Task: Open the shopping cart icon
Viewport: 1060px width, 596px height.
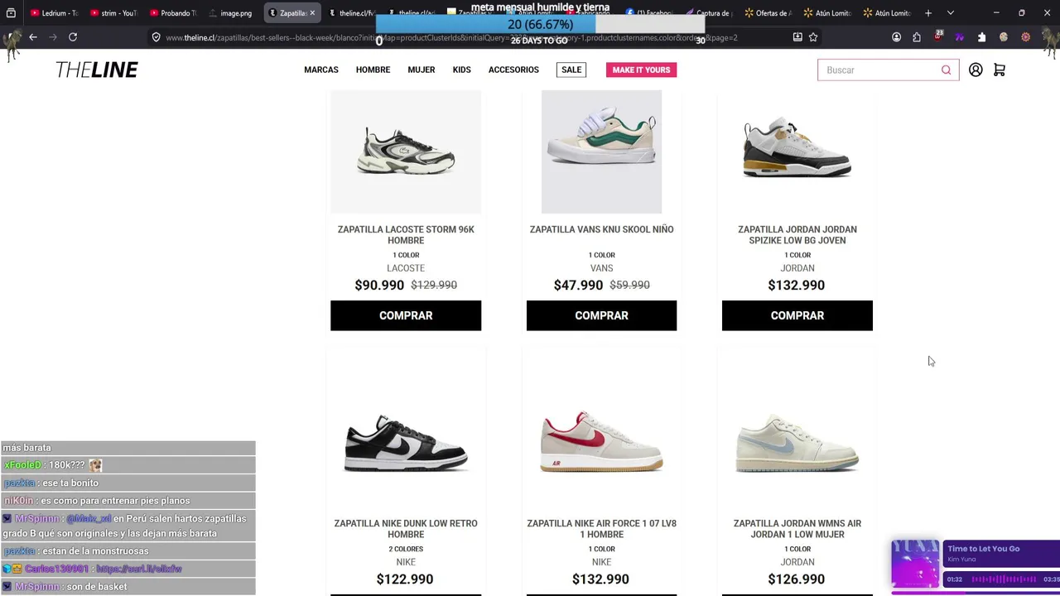Action: [1000, 70]
